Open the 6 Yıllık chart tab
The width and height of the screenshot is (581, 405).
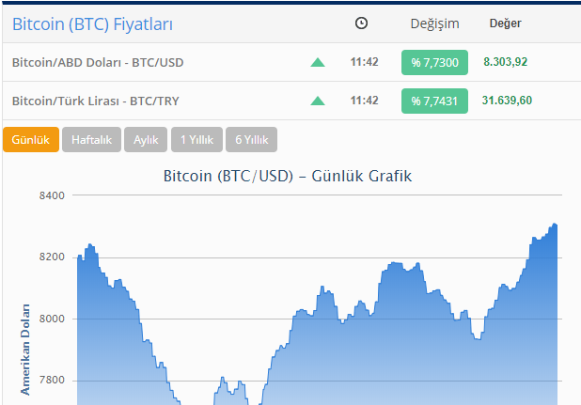251,140
